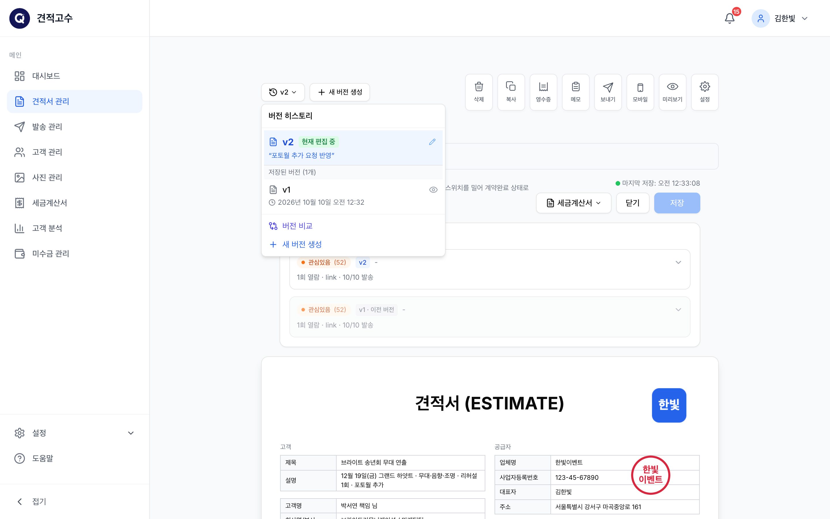Click the 박서연 책임 님 customer name
The width and height of the screenshot is (830, 519).
(359, 506)
